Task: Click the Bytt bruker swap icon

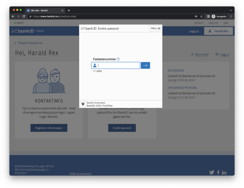Action: point(192,54)
